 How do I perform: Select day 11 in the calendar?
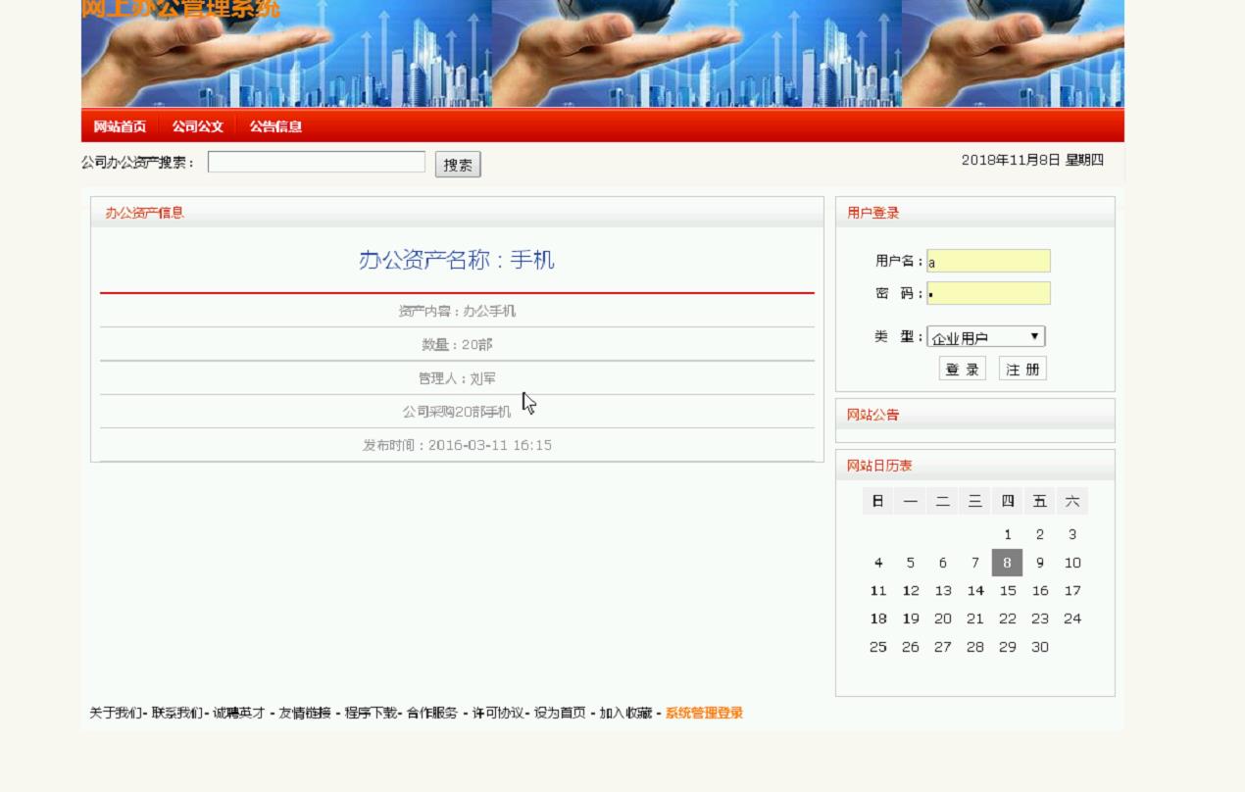[x=877, y=590]
